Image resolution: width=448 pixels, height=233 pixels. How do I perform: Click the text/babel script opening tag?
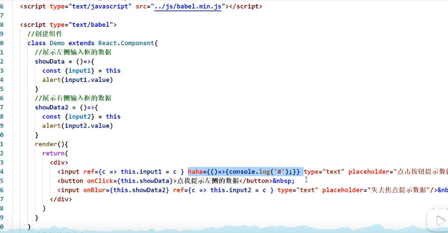(68, 24)
